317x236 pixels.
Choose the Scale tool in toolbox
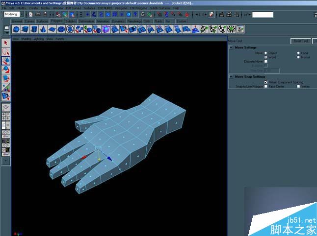pyautogui.click(x=6, y=78)
